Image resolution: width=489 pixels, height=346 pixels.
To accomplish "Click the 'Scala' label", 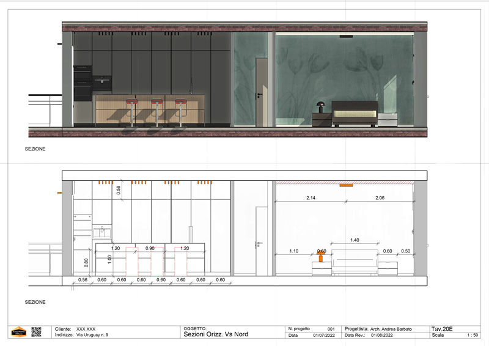I will (438, 335).
